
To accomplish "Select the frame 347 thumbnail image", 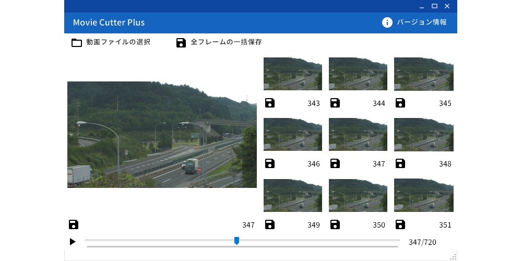I will pos(358,135).
